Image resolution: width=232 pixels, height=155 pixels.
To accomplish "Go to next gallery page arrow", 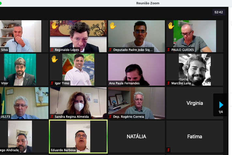I will [x=221, y=105].
